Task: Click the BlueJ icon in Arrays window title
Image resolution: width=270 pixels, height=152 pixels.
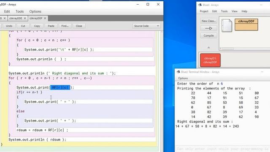Action: (x=200, y=5)
